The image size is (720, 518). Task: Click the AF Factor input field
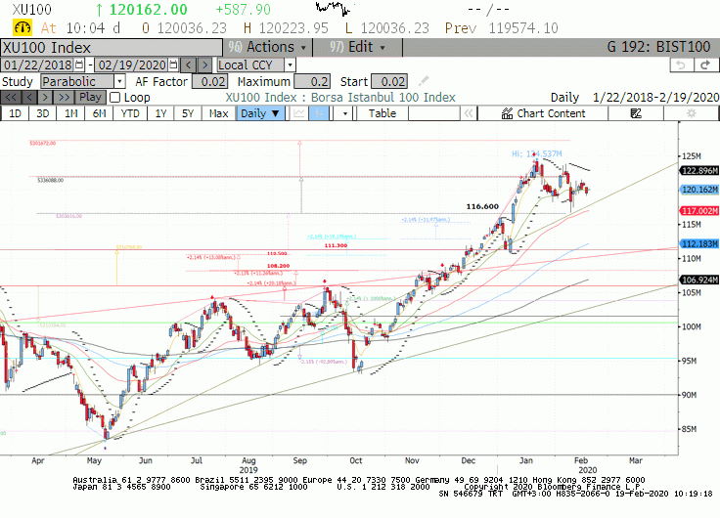(x=210, y=82)
